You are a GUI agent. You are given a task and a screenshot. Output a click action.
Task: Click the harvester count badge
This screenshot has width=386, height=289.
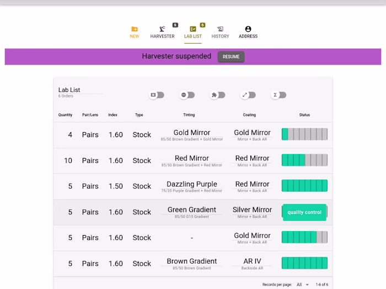(x=175, y=25)
